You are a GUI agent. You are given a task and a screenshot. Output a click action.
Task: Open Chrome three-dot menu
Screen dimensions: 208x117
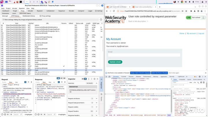[x=205, y=11]
